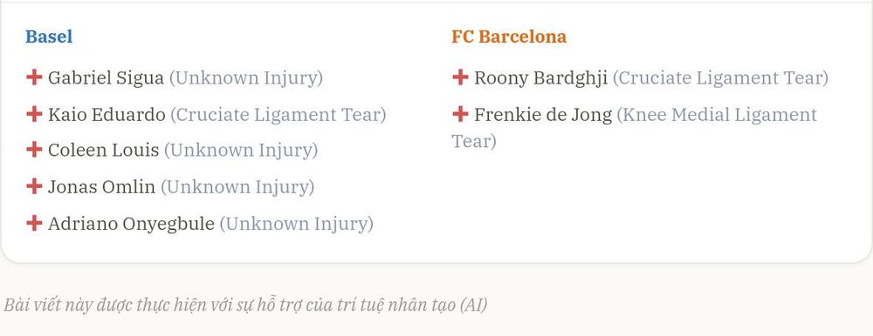
Task: Click the Knee Medial Ligament Tear note
Action: [634, 128]
